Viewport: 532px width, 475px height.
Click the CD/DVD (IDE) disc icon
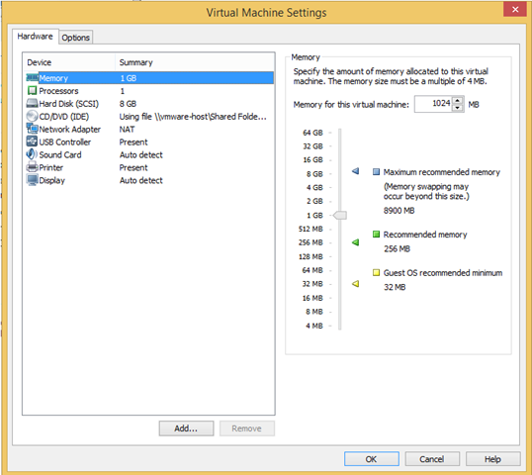[32, 116]
